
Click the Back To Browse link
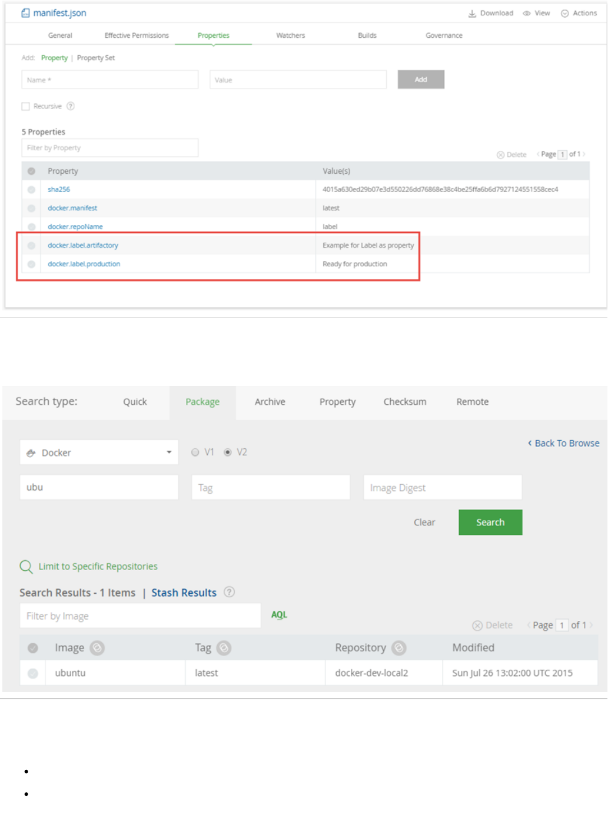coord(564,444)
